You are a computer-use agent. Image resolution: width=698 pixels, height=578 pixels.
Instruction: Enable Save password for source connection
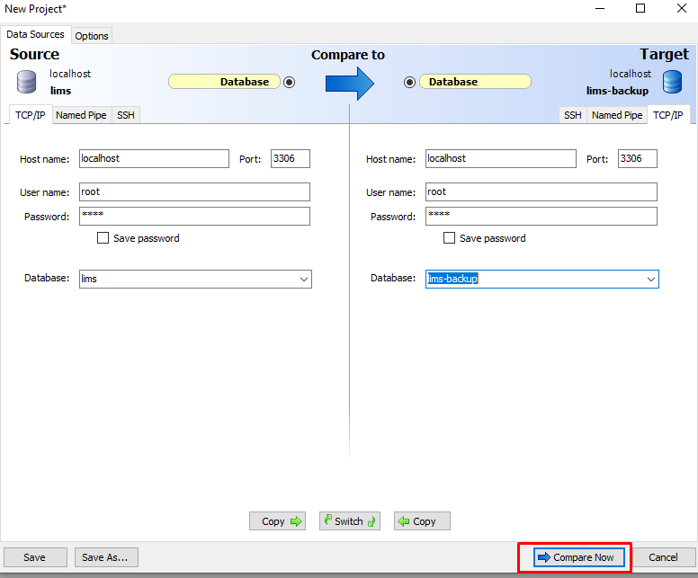(x=103, y=238)
